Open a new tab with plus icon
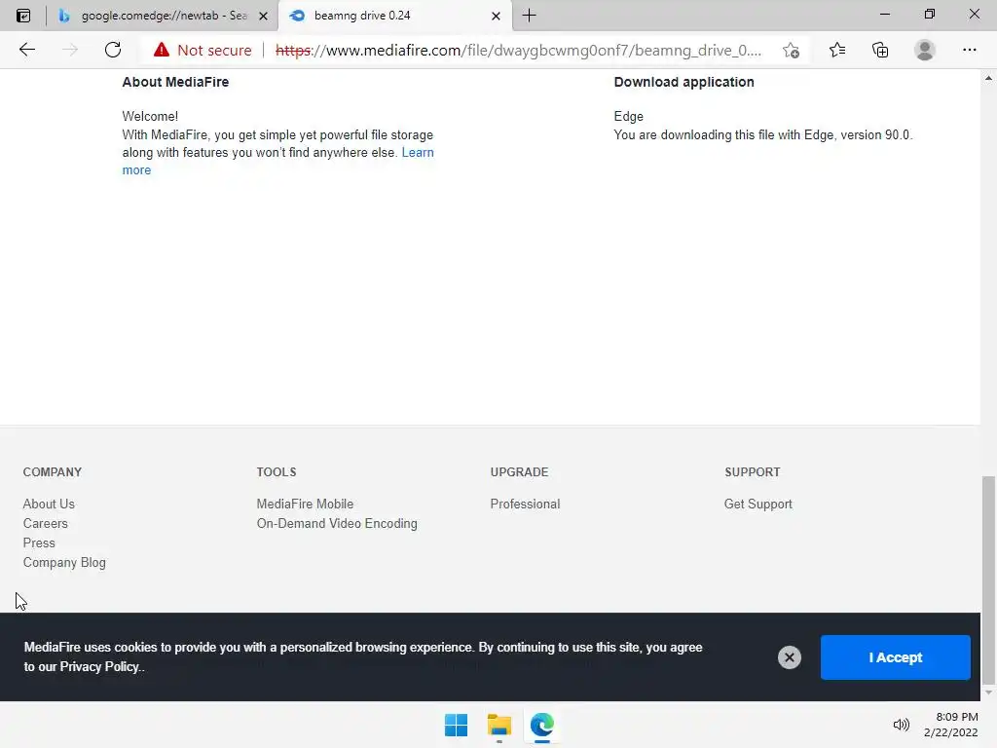 pos(529,16)
